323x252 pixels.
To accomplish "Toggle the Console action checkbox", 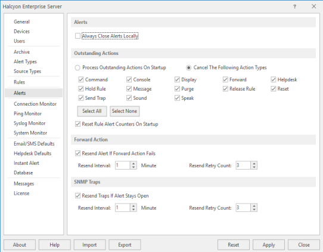I will [129, 79].
